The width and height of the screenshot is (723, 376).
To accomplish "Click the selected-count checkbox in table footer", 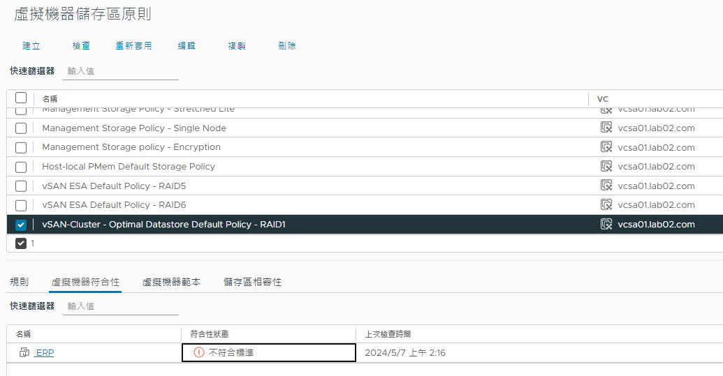I will [21, 243].
